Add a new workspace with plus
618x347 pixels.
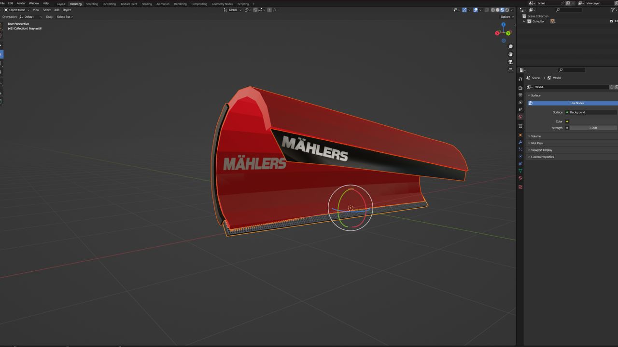tap(253, 4)
